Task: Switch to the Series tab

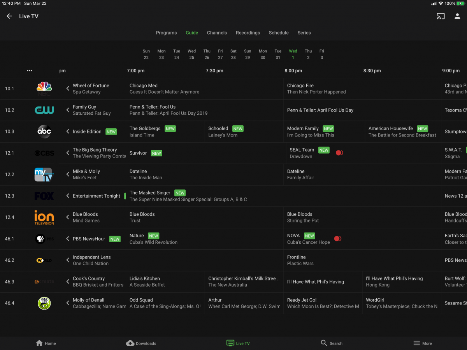Action: 304,33
